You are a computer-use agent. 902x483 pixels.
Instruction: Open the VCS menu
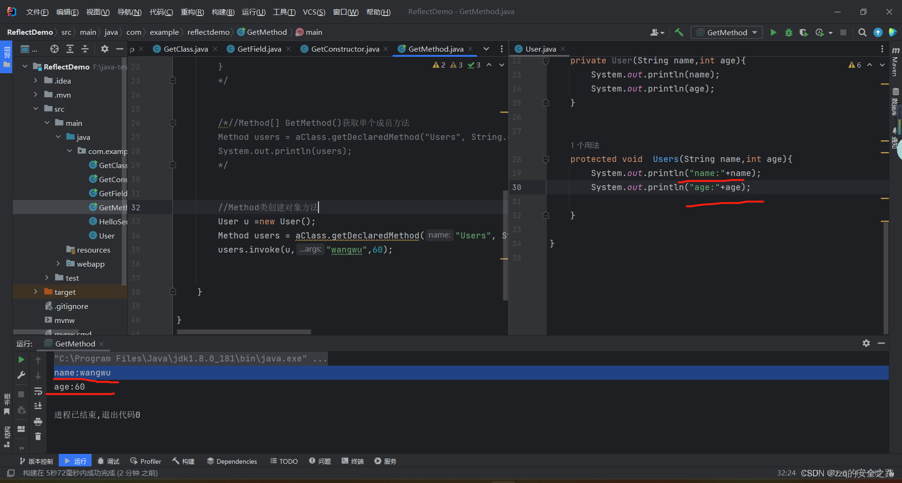(x=314, y=12)
